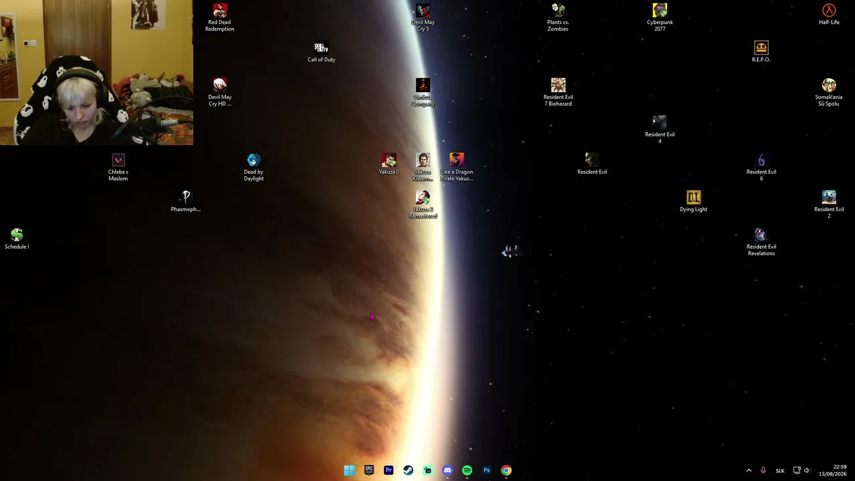Viewport: 855px width, 481px height.
Task: Select the Call of Duty shortcut
Action: (321, 51)
